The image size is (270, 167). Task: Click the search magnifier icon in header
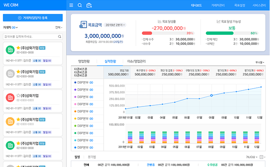click(x=80, y=5)
